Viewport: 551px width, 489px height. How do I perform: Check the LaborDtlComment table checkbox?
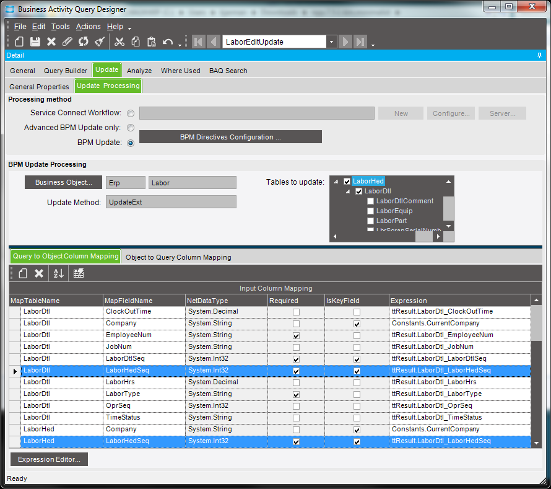click(x=370, y=201)
